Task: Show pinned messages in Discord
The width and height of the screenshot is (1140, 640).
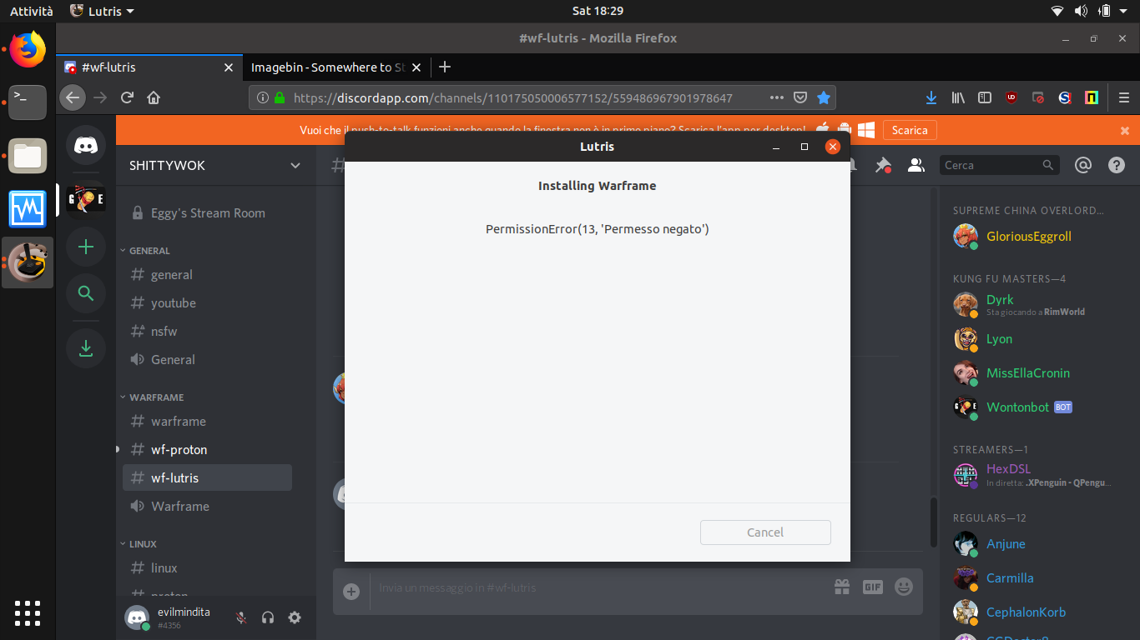Action: coord(883,165)
